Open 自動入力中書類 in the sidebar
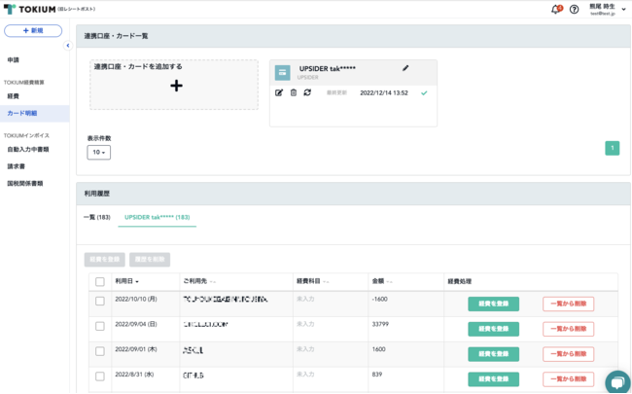 [28, 149]
